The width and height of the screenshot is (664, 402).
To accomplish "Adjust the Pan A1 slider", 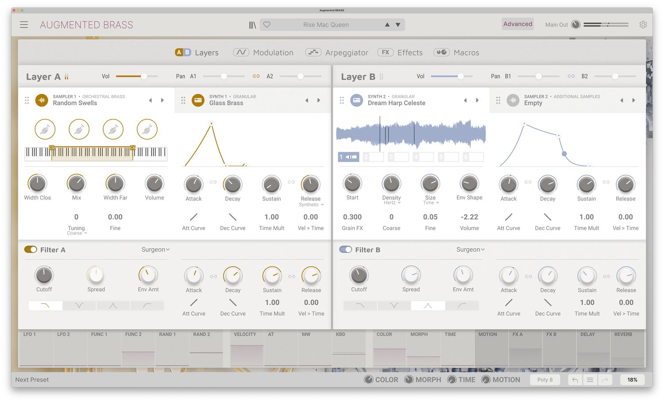I will point(224,76).
